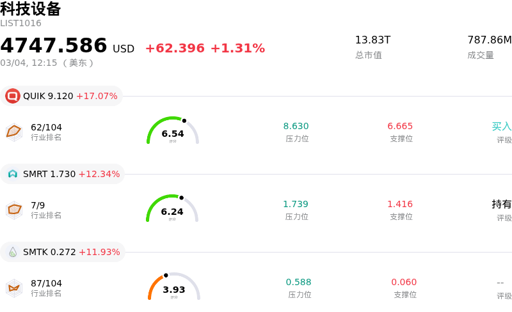512x312 pixels.
Task: Open SMRT radar chart icon
Action: click(14, 210)
